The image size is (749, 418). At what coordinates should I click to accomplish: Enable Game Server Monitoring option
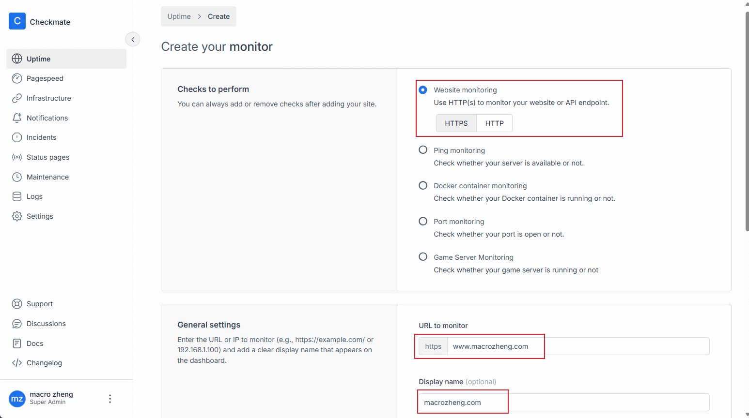point(423,257)
